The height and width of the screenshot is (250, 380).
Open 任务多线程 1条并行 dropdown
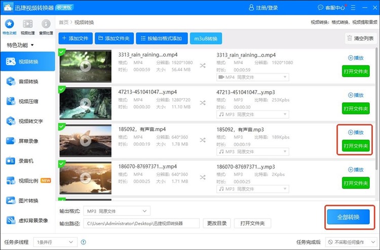pyautogui.click(x=55, y=242)
